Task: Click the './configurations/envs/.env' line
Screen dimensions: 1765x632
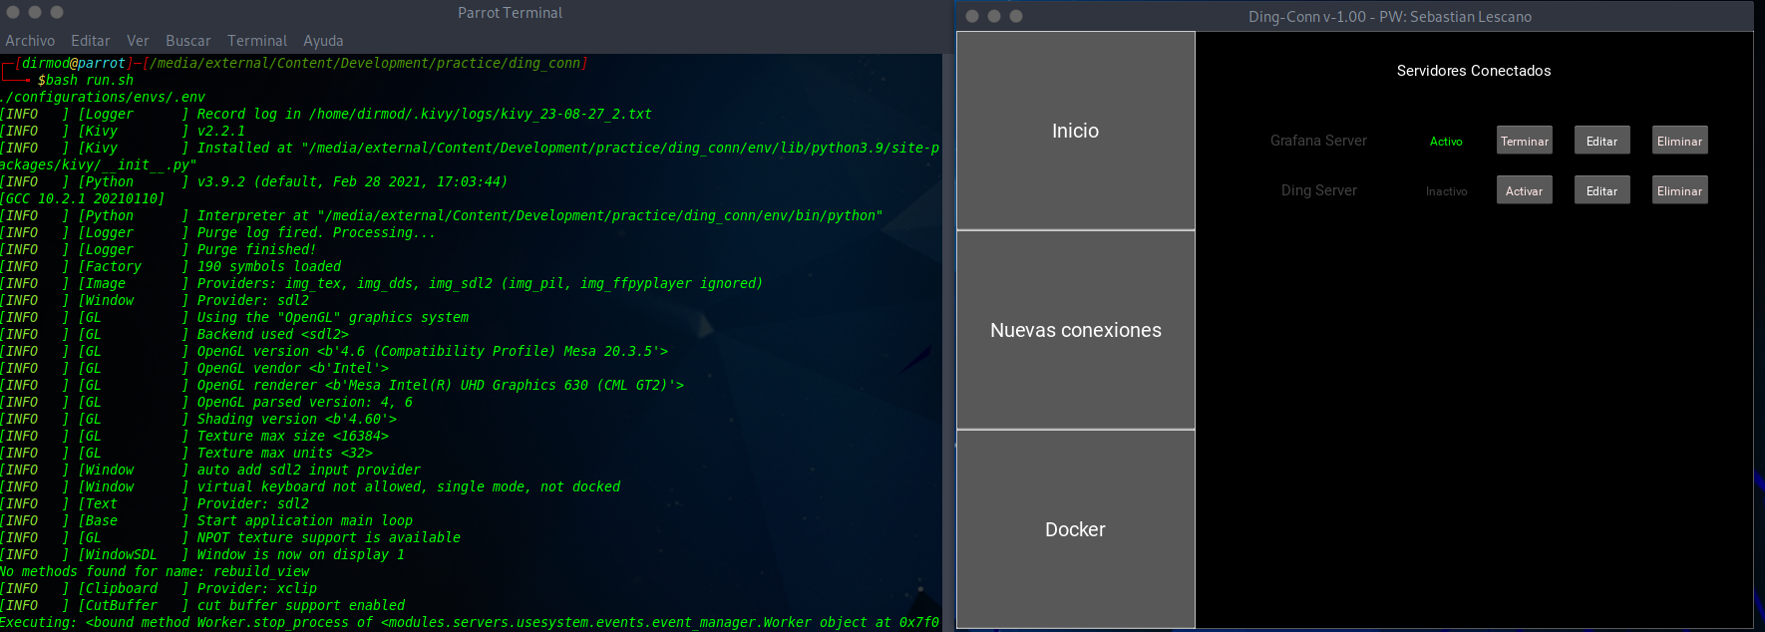Action: [103, 97]
